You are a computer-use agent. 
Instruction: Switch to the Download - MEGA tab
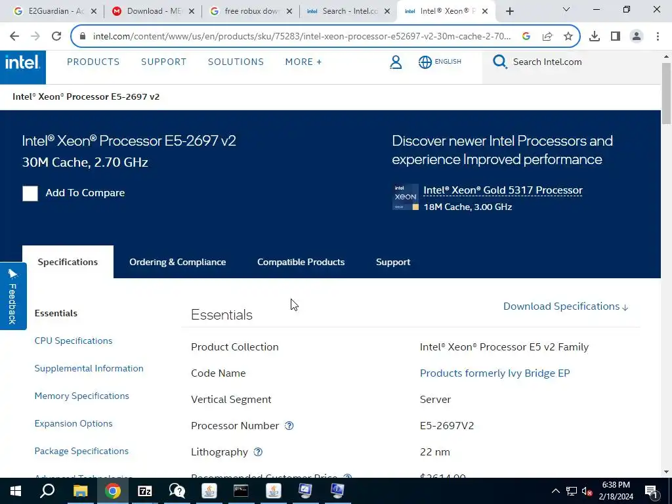[152, 11]
